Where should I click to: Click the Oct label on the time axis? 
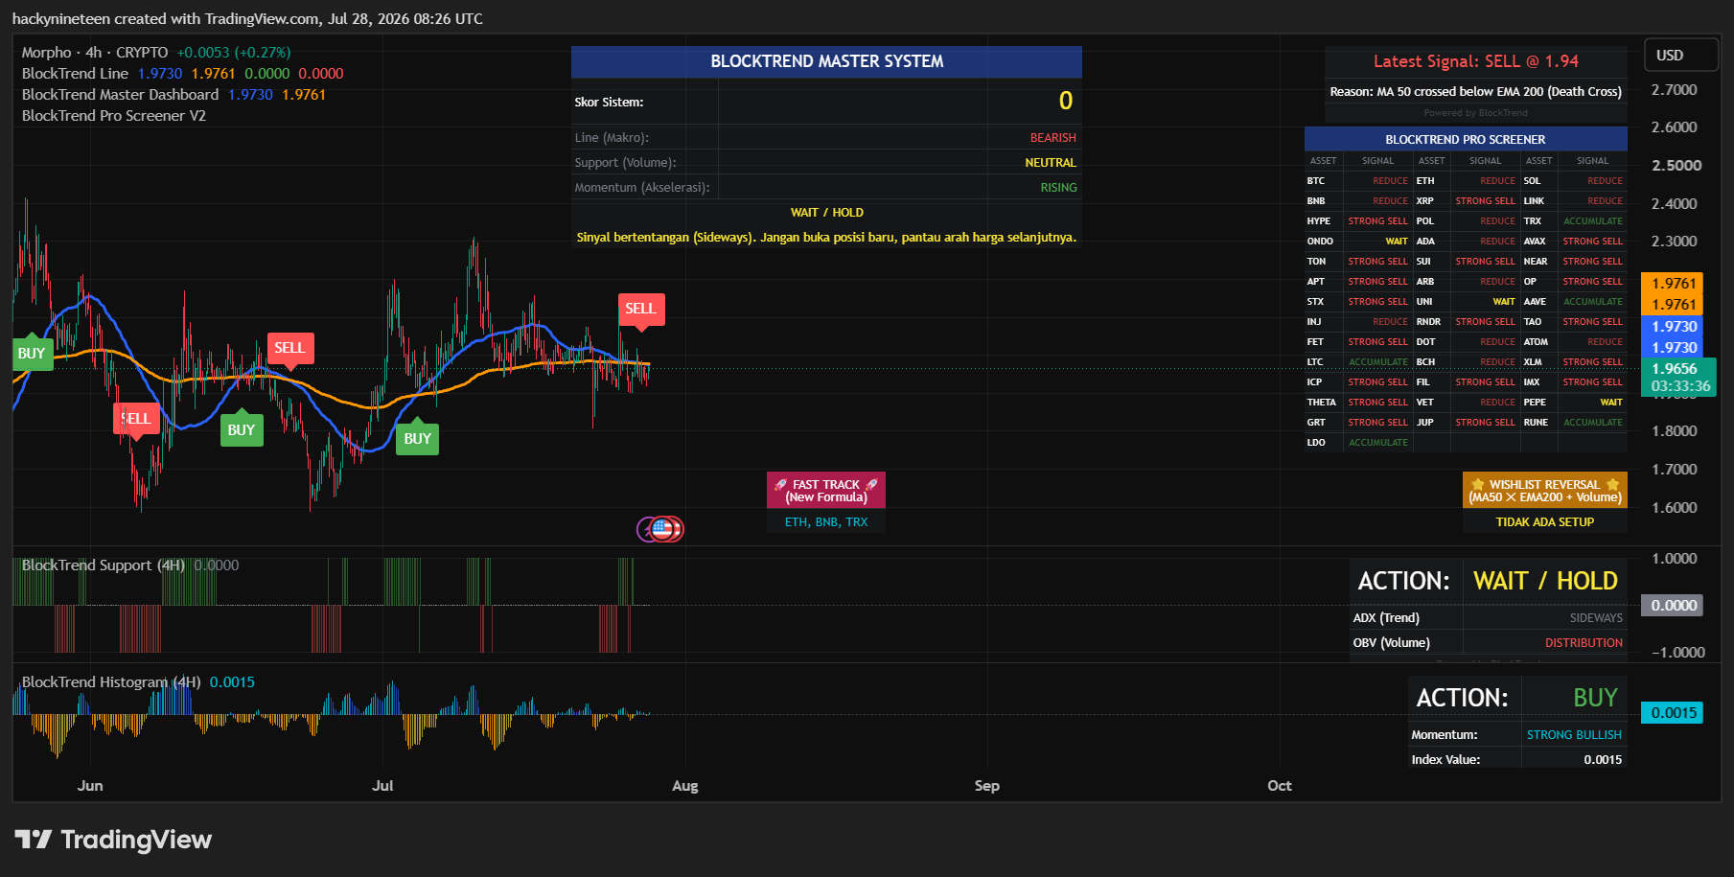coord(1279,785)
